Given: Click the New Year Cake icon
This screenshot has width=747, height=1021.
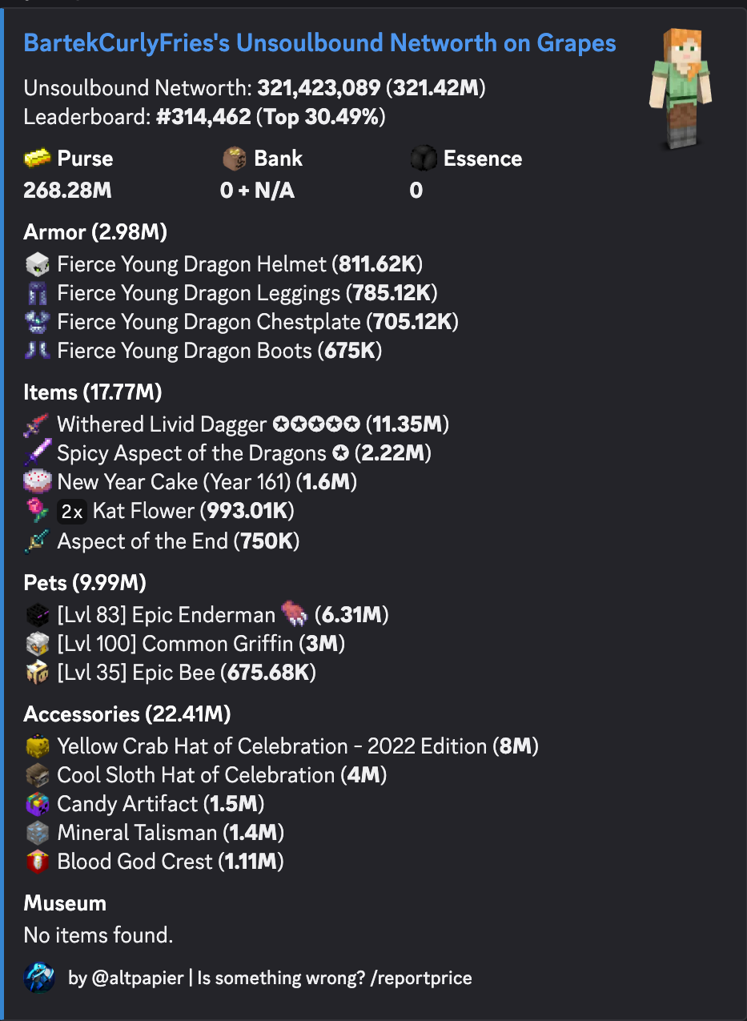Looking at the screenshot, I should (x=38, y=482).
